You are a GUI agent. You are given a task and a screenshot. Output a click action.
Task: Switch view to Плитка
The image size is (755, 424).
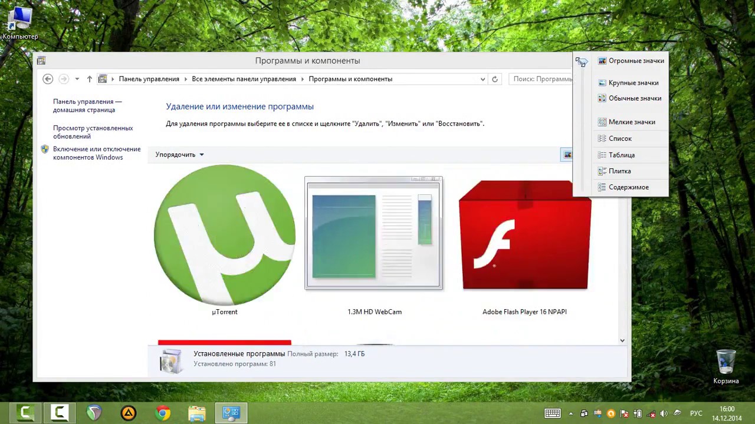(614, 171)
